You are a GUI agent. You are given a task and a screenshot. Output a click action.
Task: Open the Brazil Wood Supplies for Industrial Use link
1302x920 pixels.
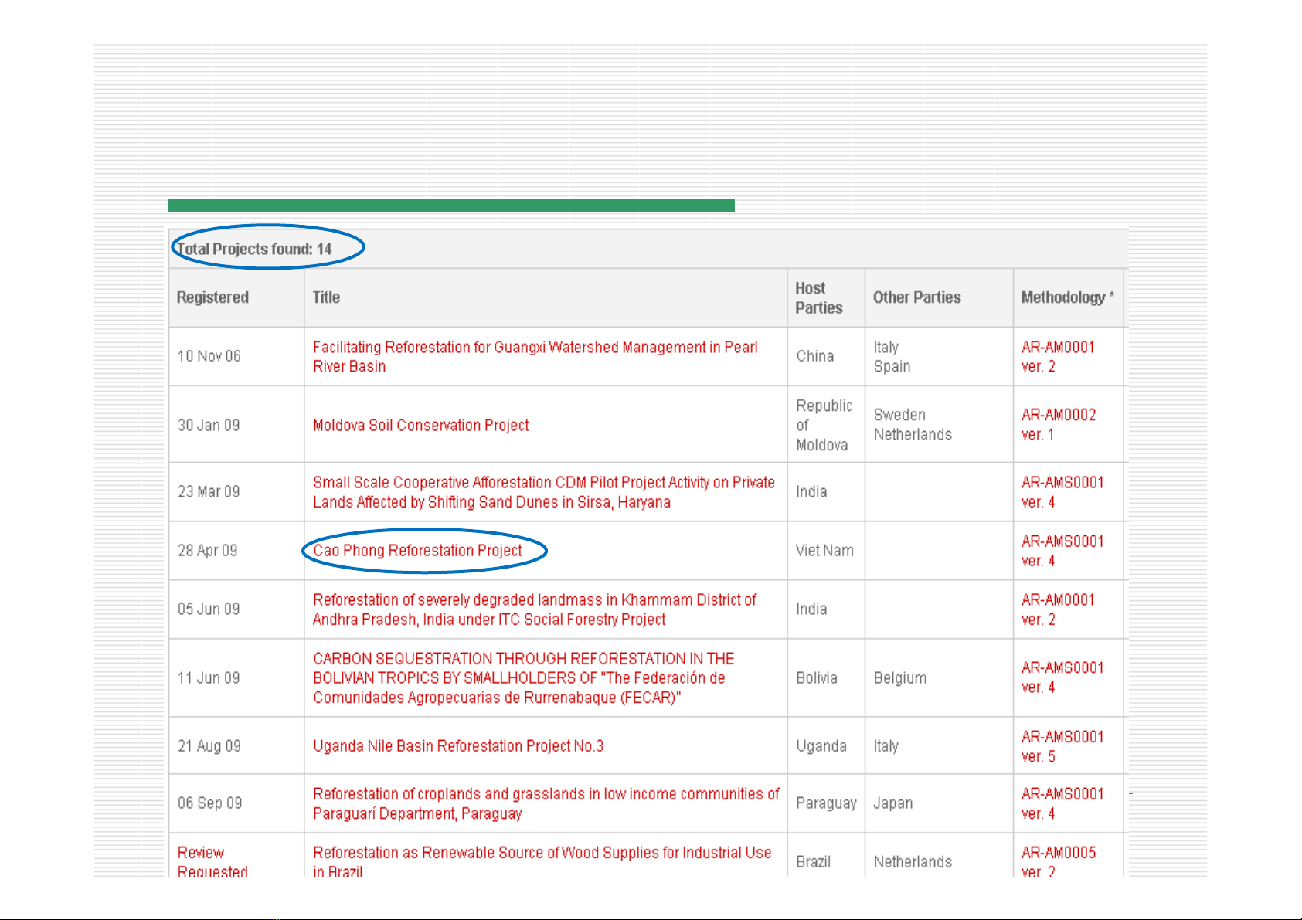542,862
